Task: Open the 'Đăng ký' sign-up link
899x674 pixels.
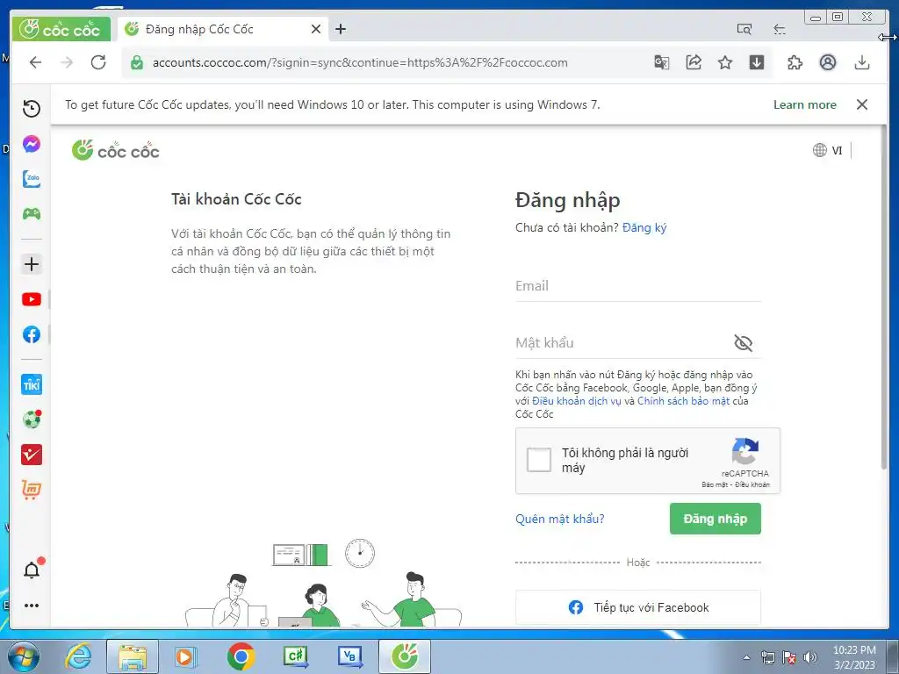Action: (x=644, y=227)
